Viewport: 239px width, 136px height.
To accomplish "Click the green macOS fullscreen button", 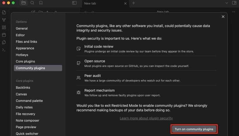I will coord(13,3).
